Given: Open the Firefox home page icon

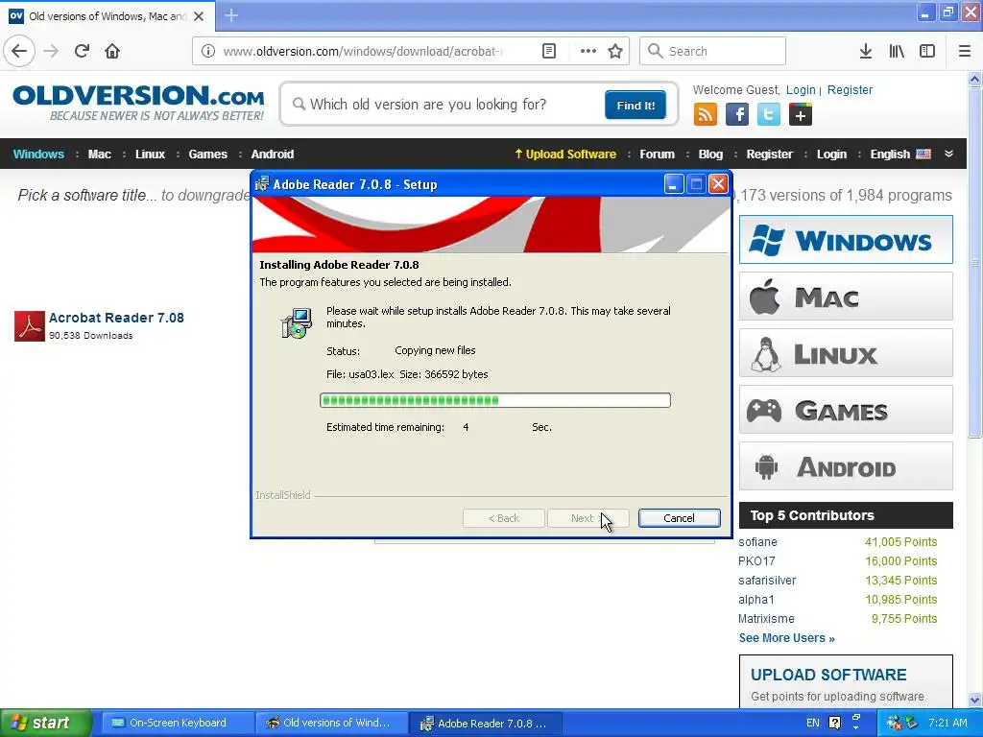Looking at the screenshot, I should pyautogui.click(x=112, y=51).
